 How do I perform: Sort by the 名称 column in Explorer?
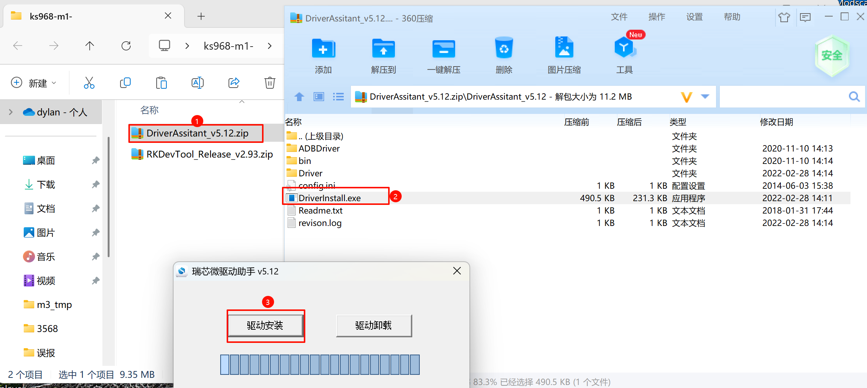[x=149, y=110]
